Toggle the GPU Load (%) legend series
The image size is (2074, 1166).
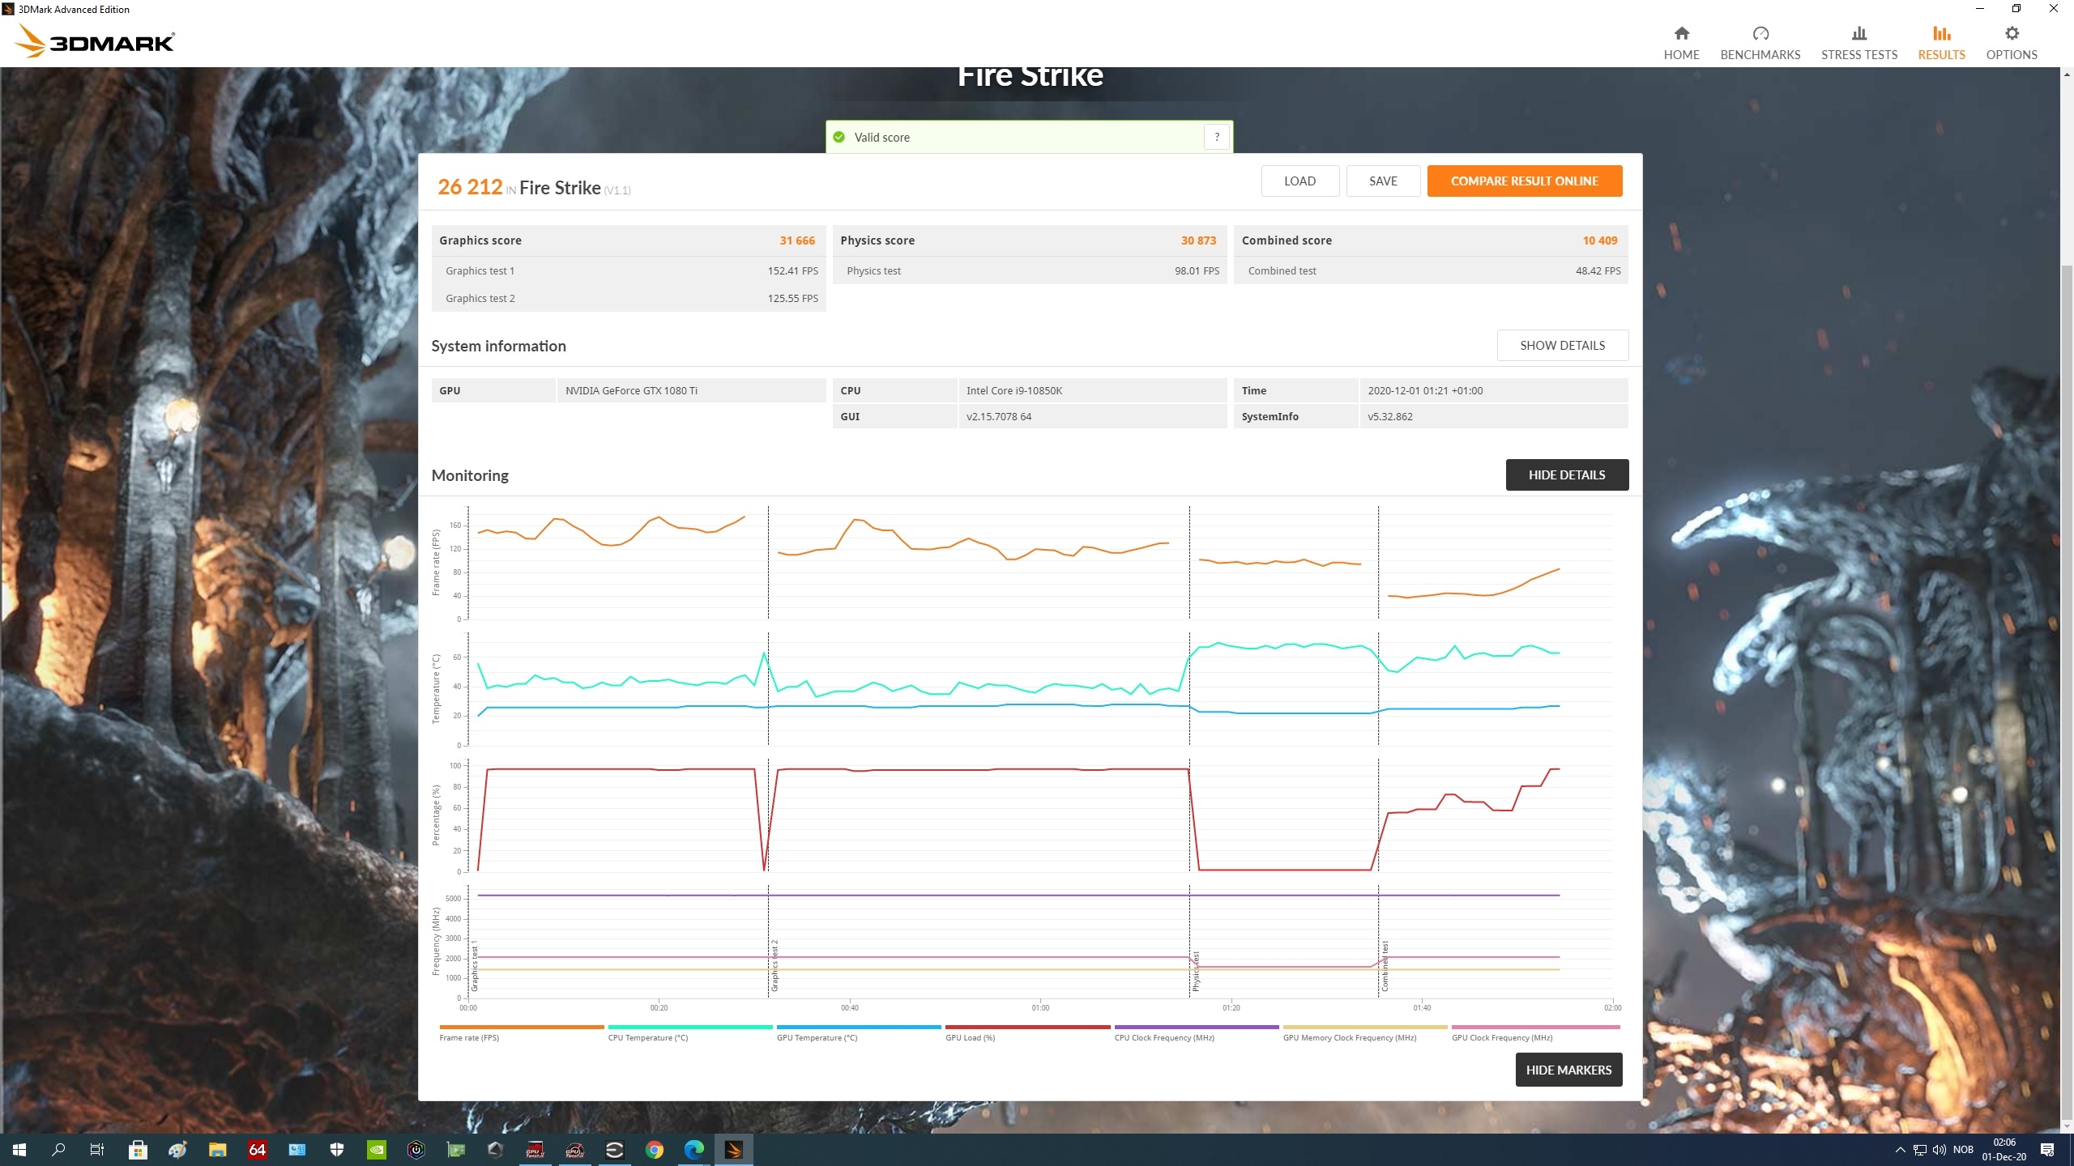click(1027, 1032)
